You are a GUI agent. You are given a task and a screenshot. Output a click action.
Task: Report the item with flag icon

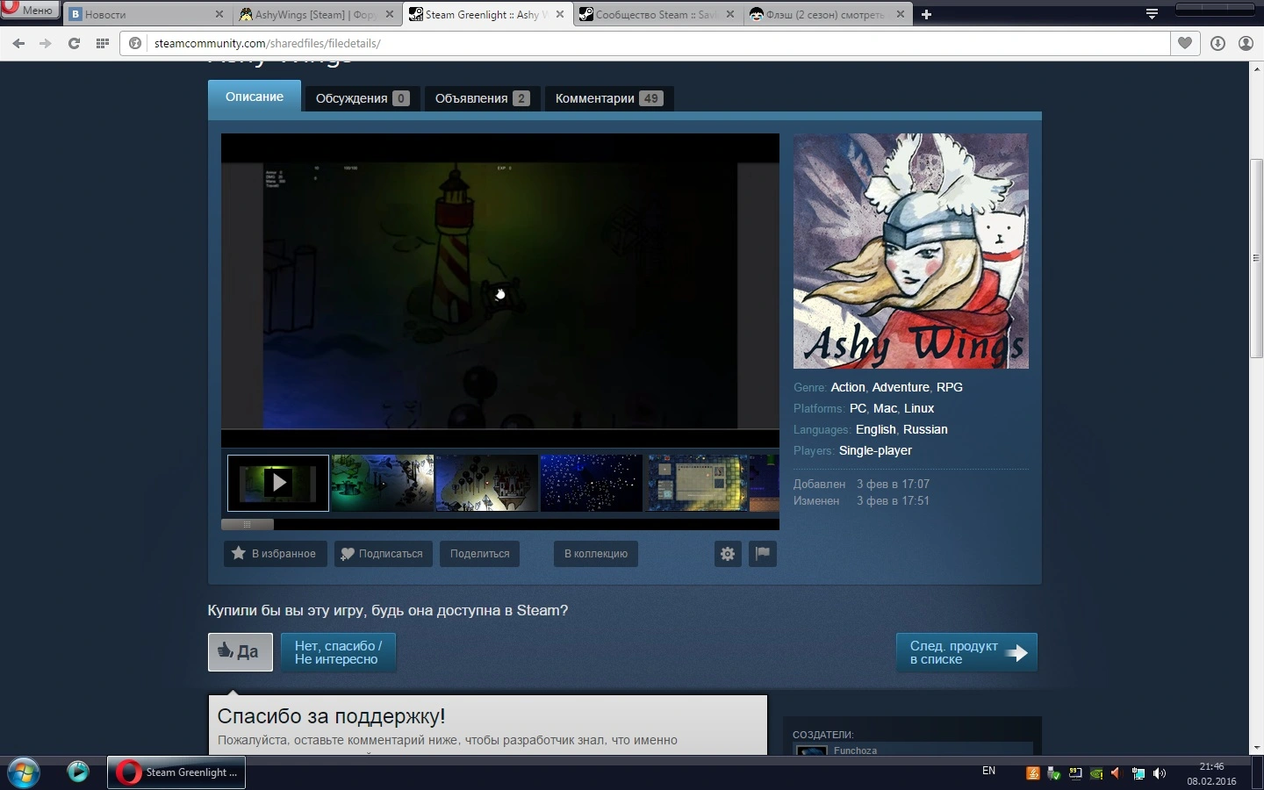763,554
